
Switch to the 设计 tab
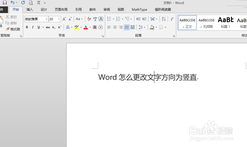coord(44,10)
